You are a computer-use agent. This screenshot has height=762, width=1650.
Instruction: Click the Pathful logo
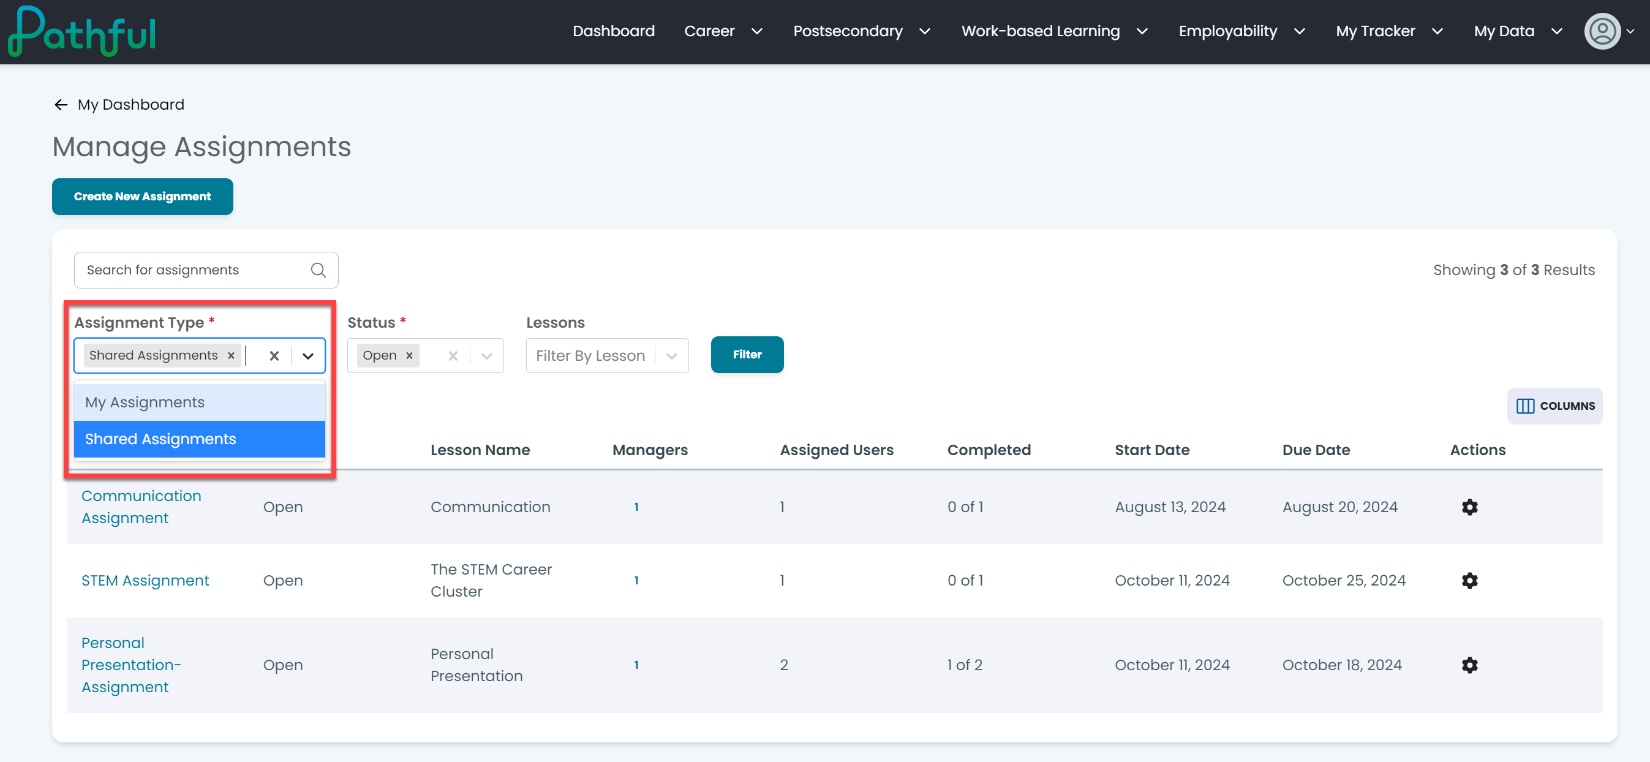pos(82,31)
